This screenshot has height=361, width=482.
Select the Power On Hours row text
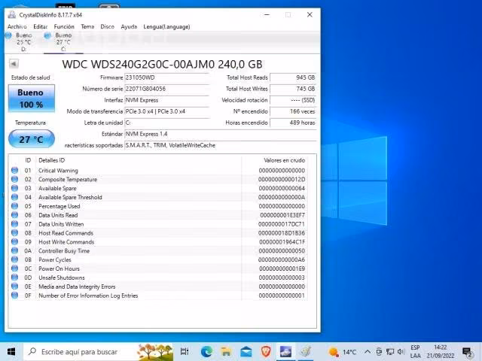[x=59, y=268]
